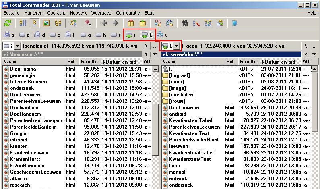Open left panel favorites asterisk button
This screenshot has width=320, height=189.
[146, 54]
